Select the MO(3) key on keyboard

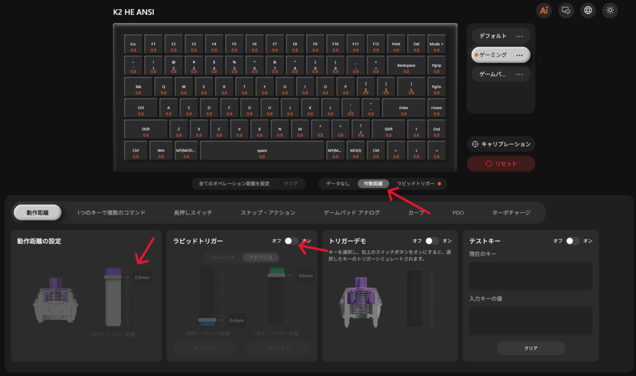click(x=355, y=151)
